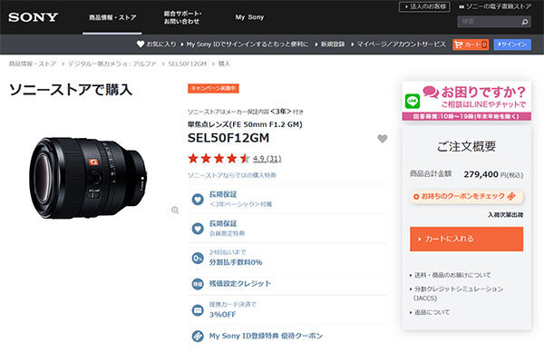Click the pink chat bubbles icon
This screenshot has height=363, width=544.
[431, 92]
